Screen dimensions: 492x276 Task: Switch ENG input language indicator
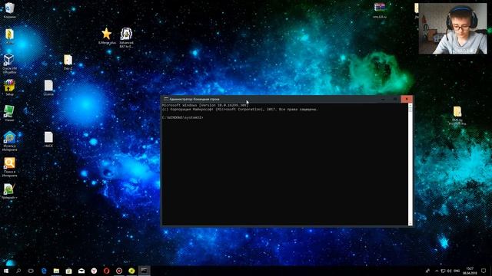[457, 271]
